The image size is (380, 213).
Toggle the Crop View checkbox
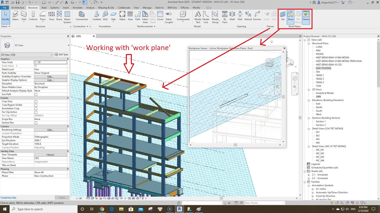tap(36, 101)
